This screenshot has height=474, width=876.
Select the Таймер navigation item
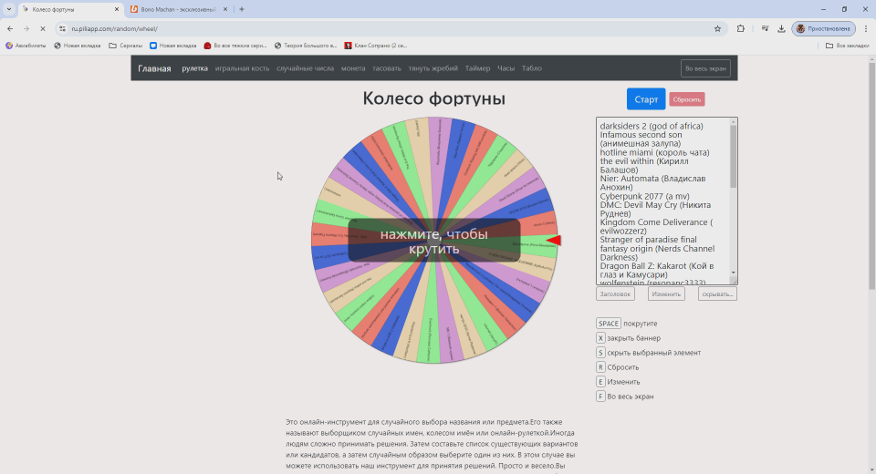point(477,68)
